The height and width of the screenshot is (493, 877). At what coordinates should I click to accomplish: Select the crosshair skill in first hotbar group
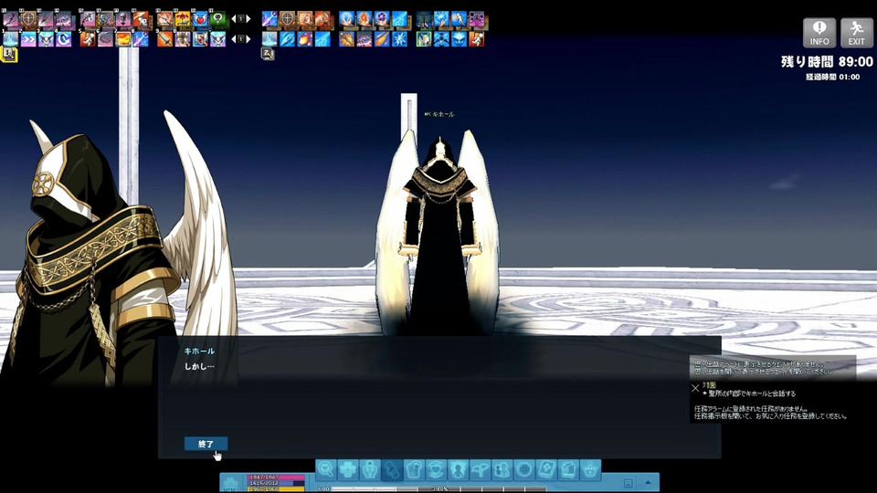coord(28,19)
